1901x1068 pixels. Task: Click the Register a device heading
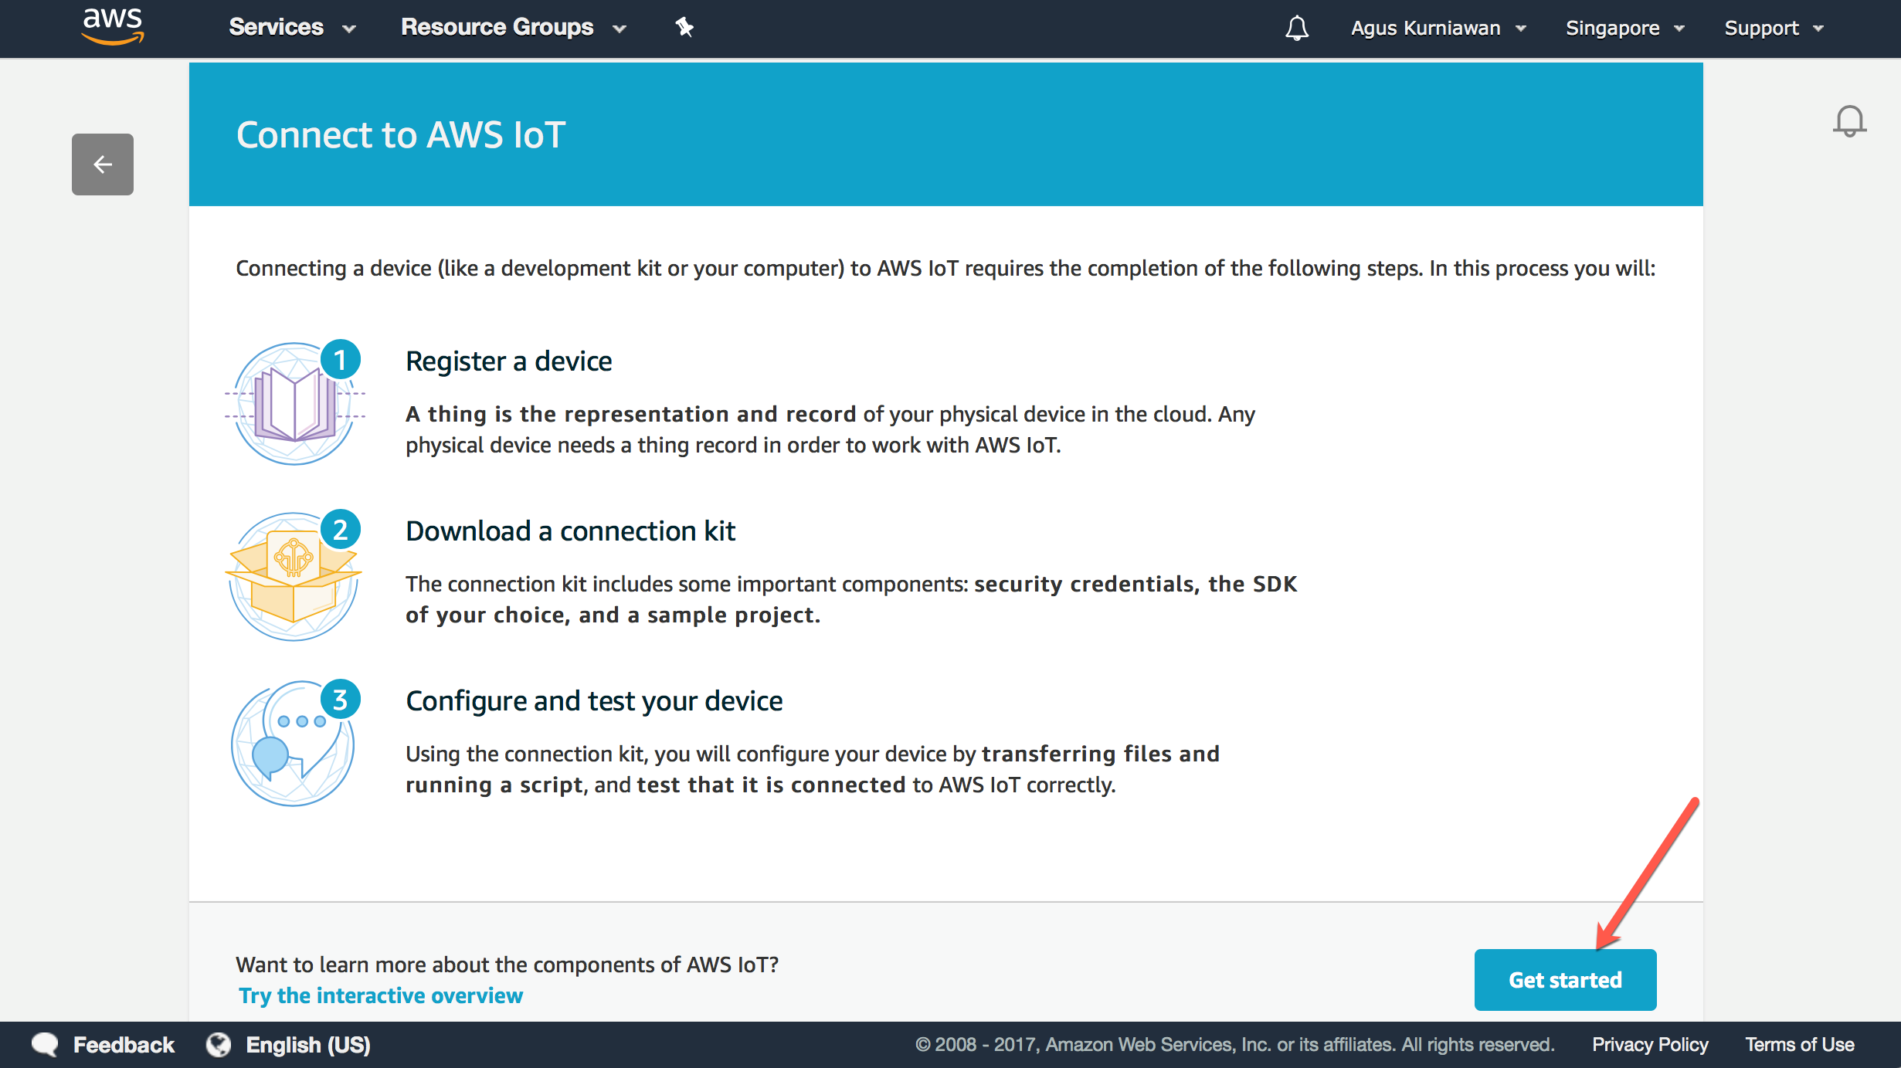coord(508,361)
